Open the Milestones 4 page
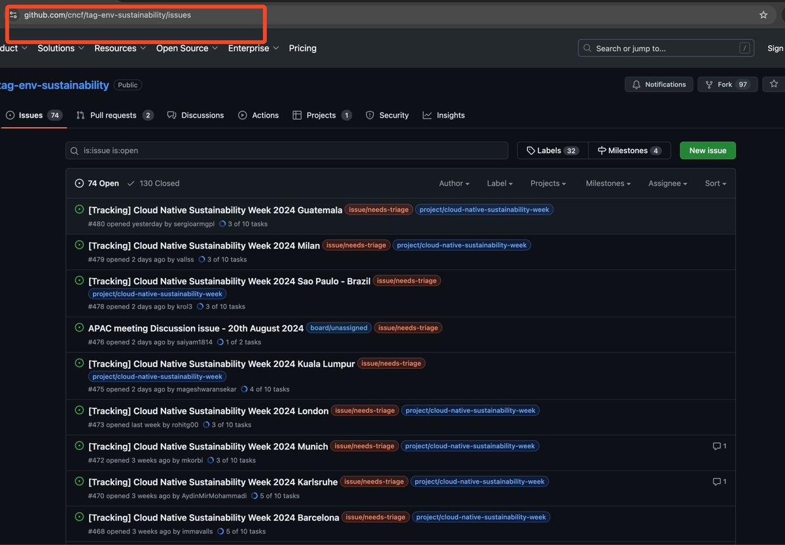The image size is (785, 545). (629, 150)
